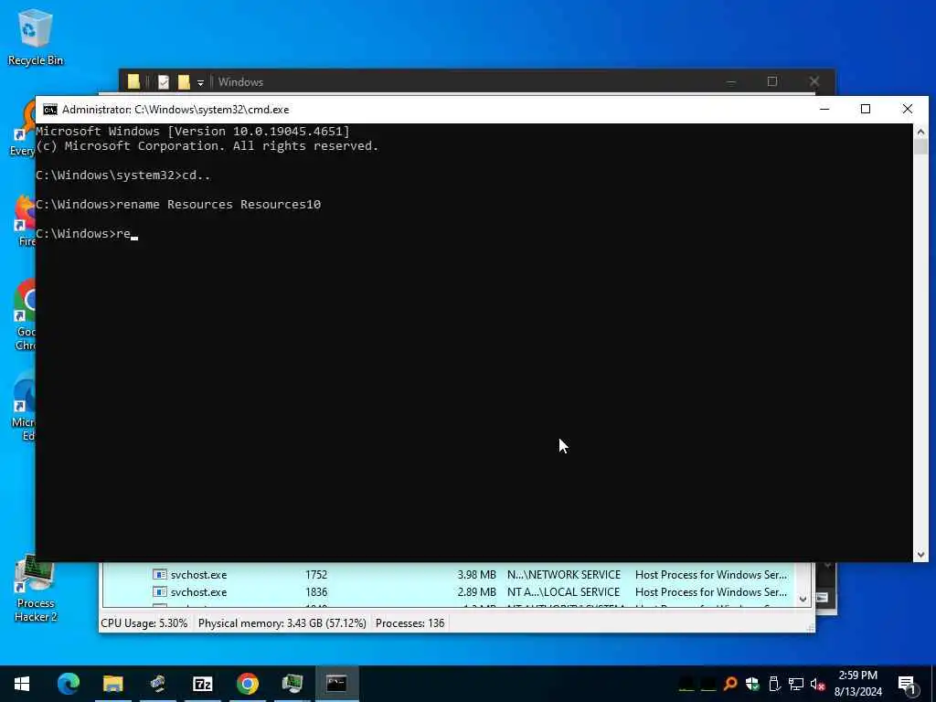Open the 7-Zip taskbar icon
Image resolution: width=936 pixels, height=702 pixels.
click(x=202, y=684)
